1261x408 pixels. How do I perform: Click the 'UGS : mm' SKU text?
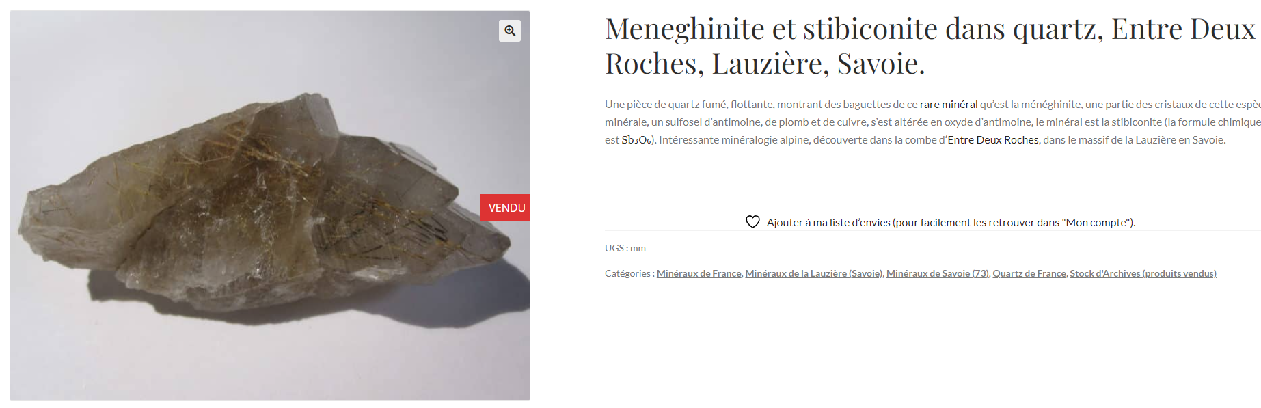click(625, 248)
